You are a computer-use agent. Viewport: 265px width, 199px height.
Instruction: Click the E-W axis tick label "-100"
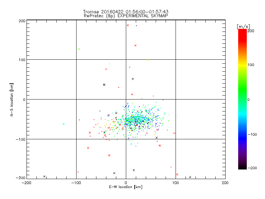[76, 183]
